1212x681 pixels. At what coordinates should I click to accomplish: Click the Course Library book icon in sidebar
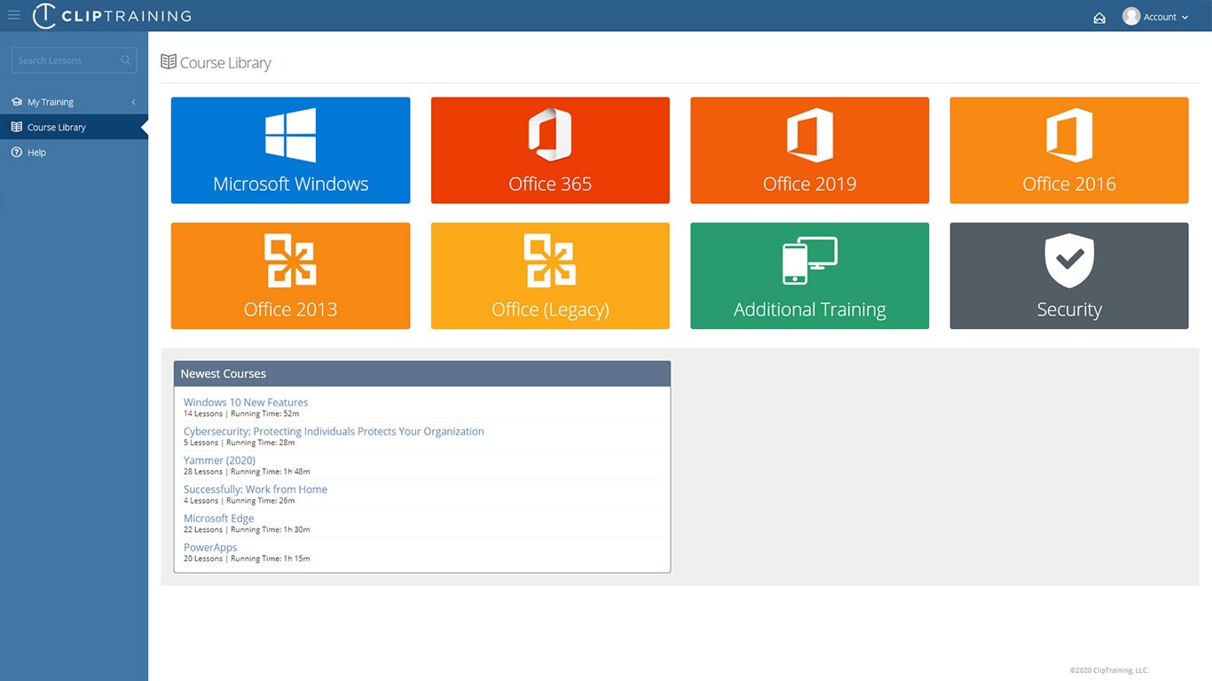17,127
